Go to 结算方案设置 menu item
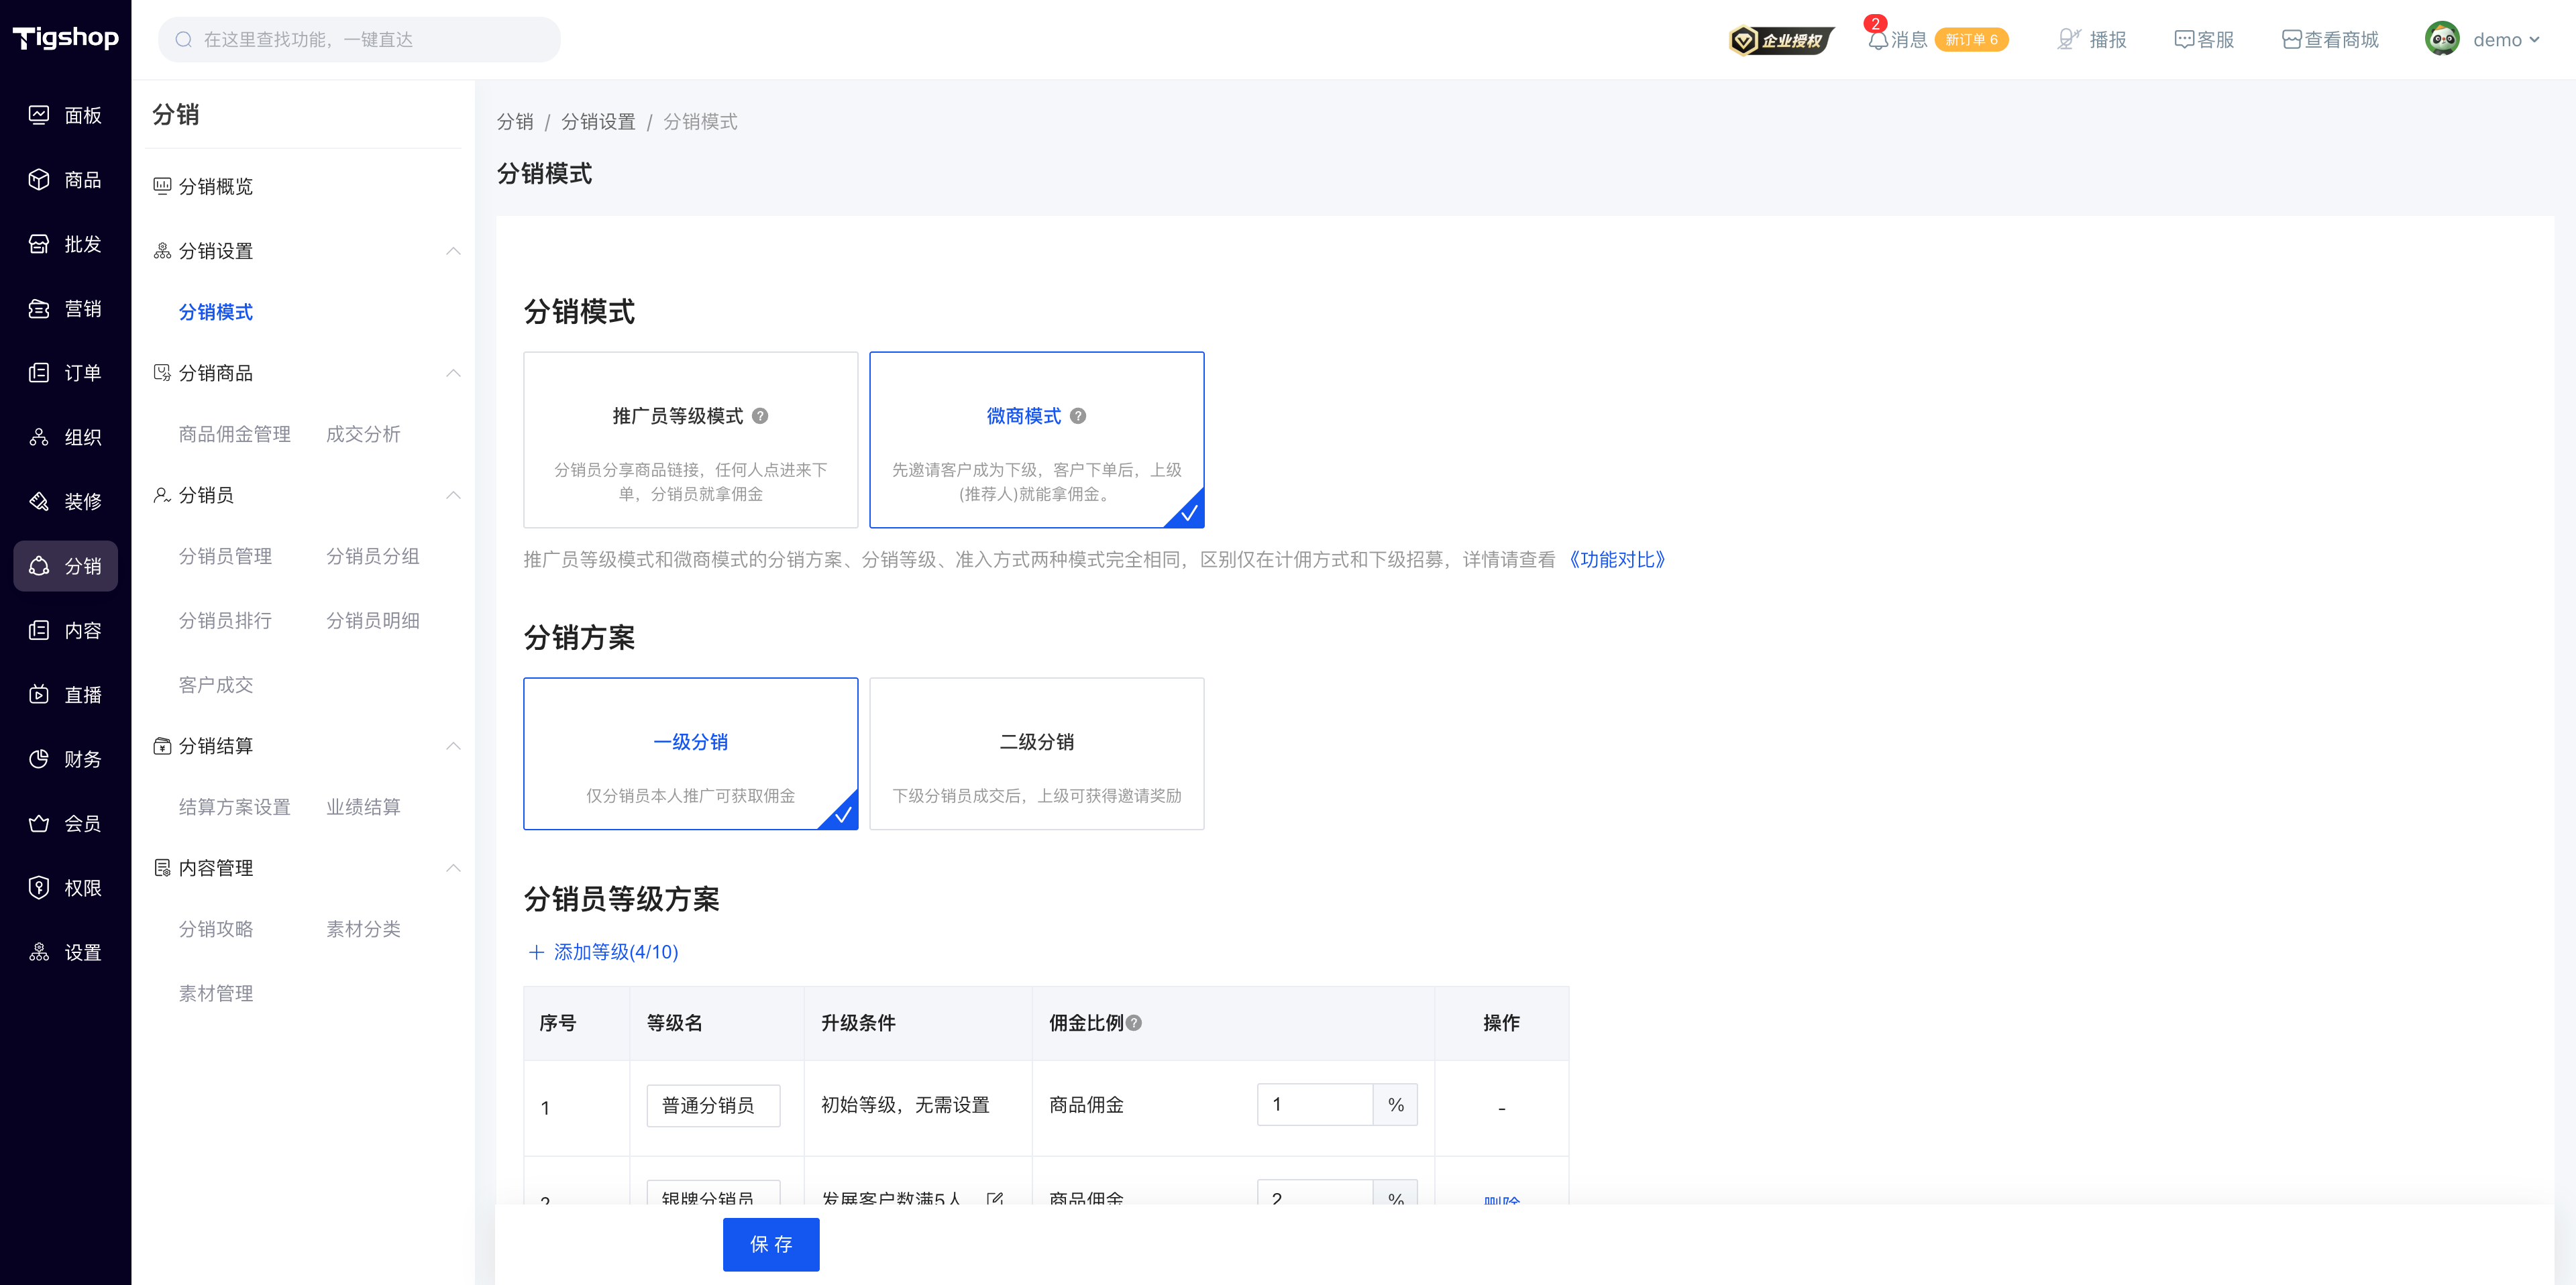 click(x=234, y=807)
